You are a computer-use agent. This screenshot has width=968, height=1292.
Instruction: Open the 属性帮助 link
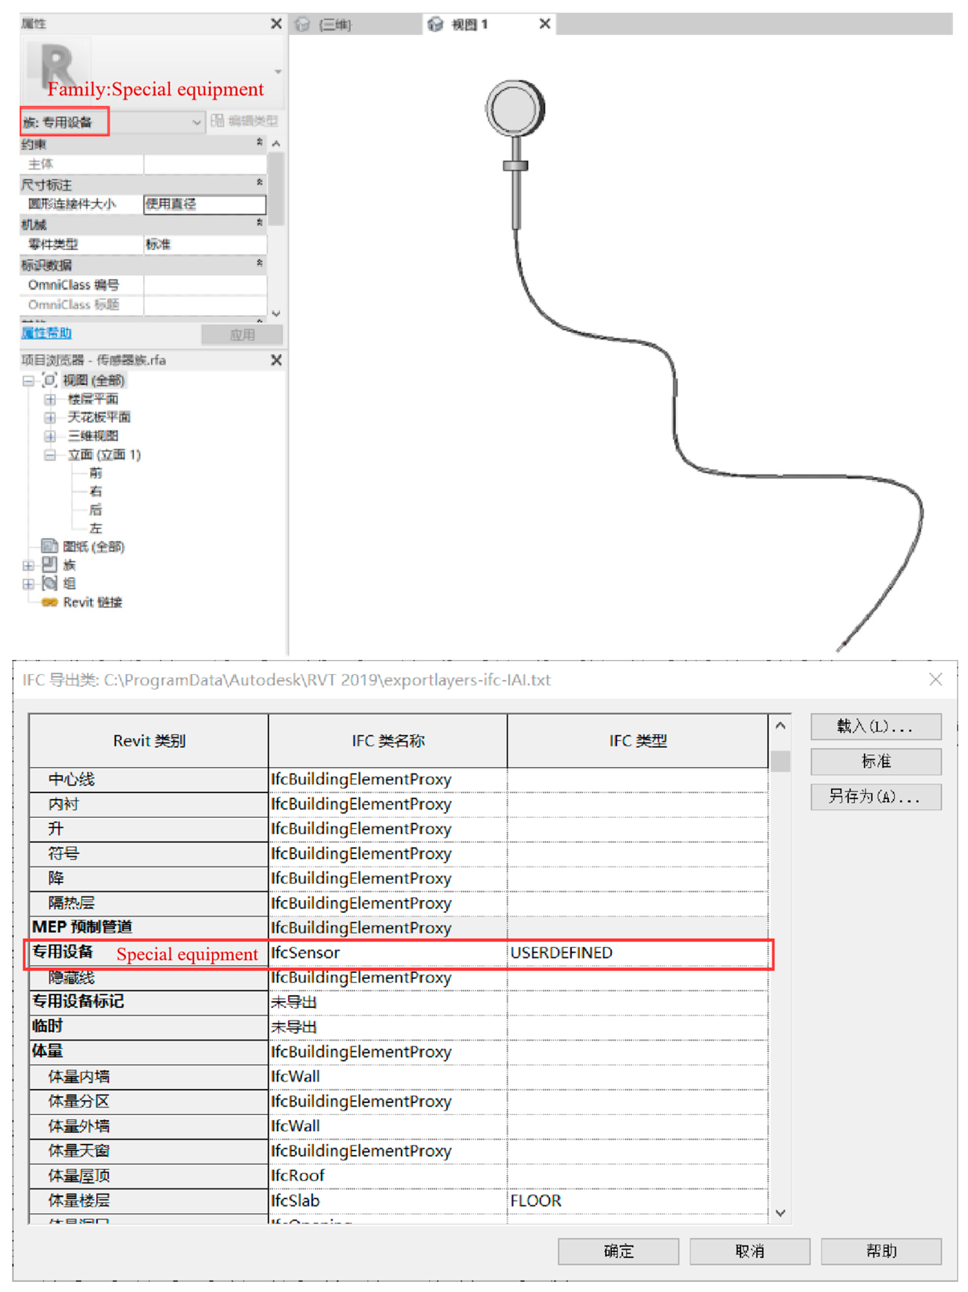pos(47,333)
